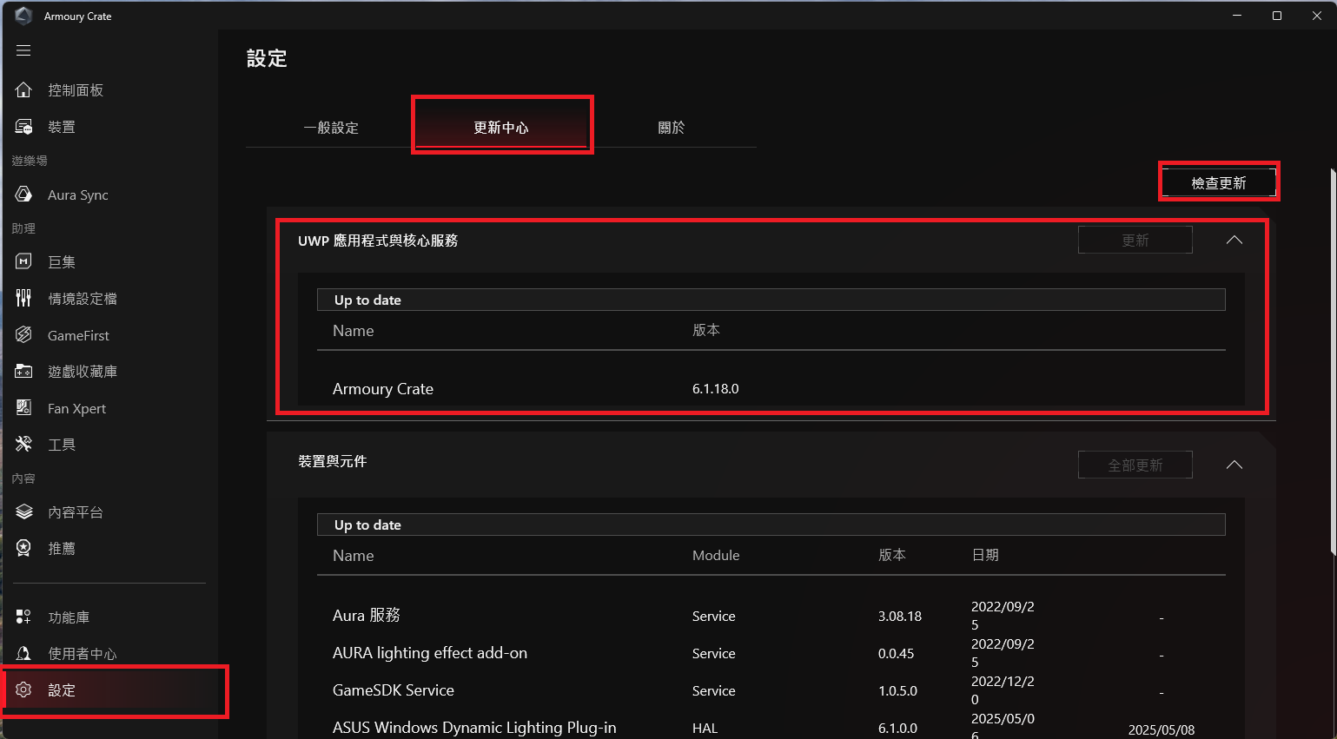The height and width of the screenshot is (739, 1337).
Task: Collapse the UWP 應用程式與核心服務 section
Action: (1234, 240)
